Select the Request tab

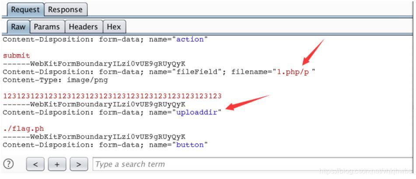tap(25, 10)
